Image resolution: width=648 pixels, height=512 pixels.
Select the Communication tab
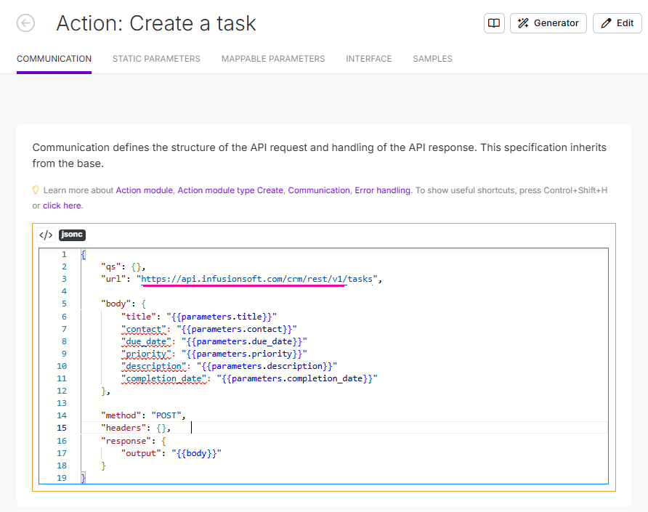[54, 59]
